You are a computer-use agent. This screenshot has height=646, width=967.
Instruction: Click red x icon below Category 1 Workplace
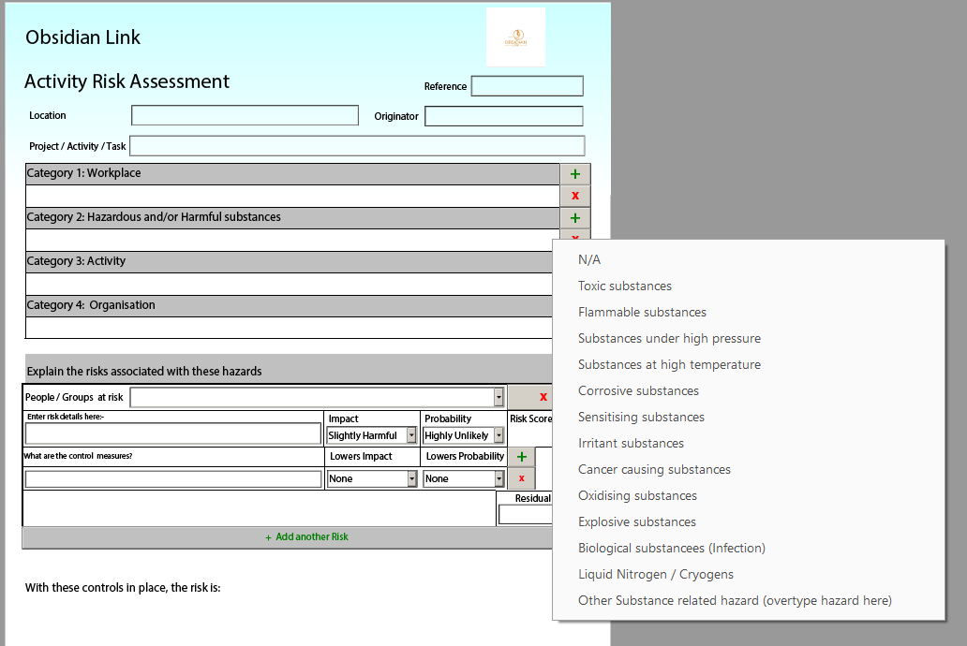click(x=574, y=196)
